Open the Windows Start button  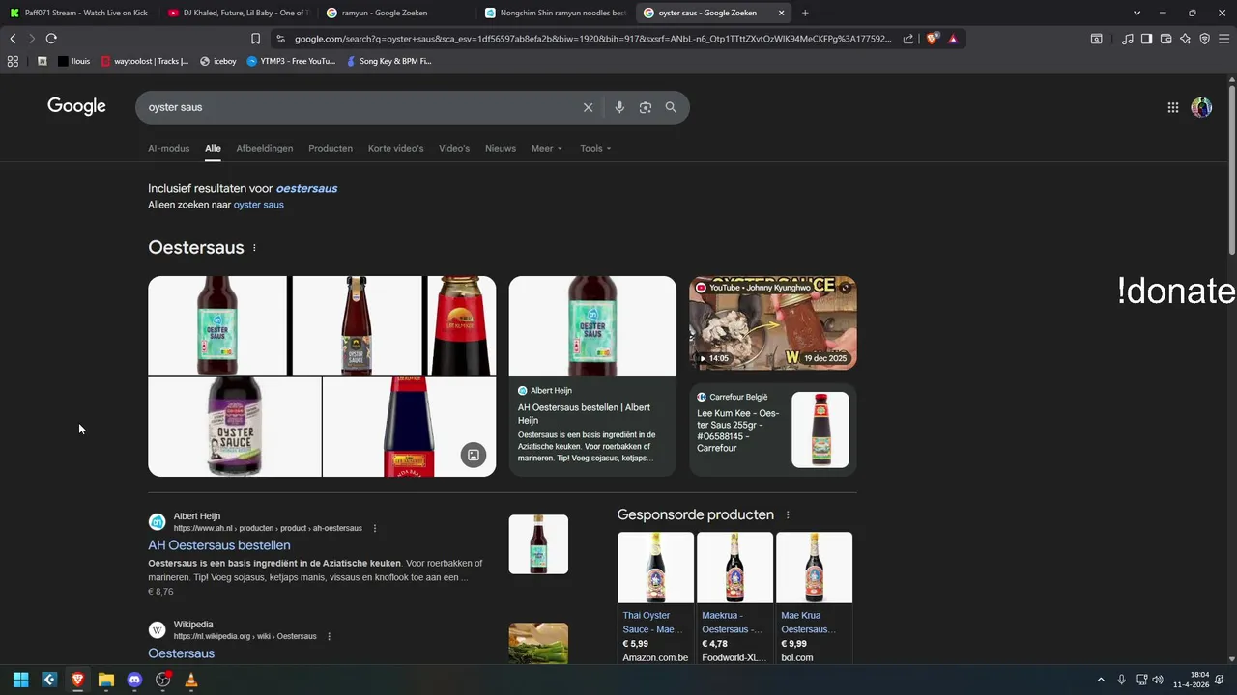point(20,680)
